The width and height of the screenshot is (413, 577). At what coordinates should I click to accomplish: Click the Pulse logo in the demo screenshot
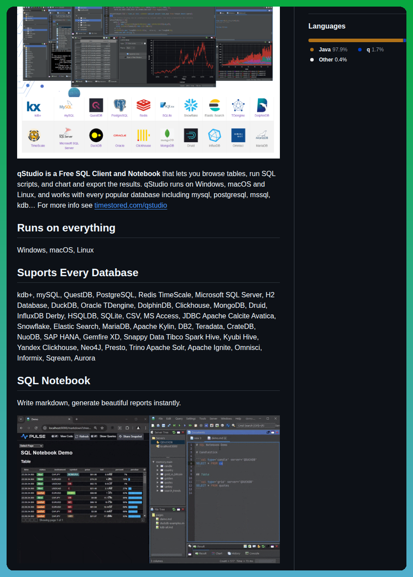pyautogui.click(x=33, y=436)
